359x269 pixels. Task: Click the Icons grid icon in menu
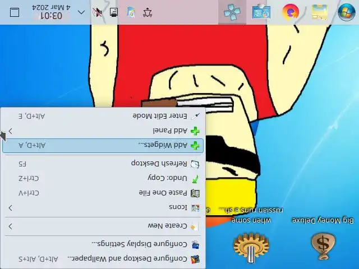click(195, 208)
